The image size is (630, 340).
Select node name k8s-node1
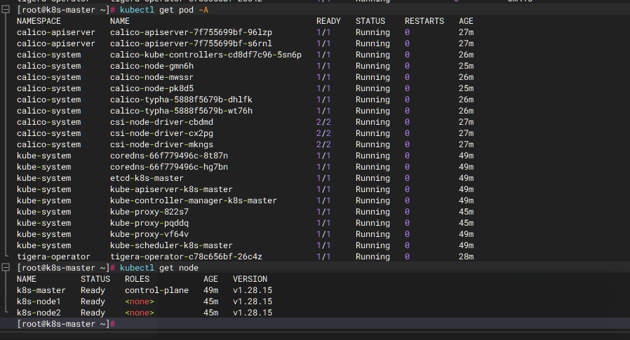click(x=39, y=301)
